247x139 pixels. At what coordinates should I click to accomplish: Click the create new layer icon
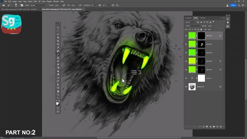(x=217, y=127)
